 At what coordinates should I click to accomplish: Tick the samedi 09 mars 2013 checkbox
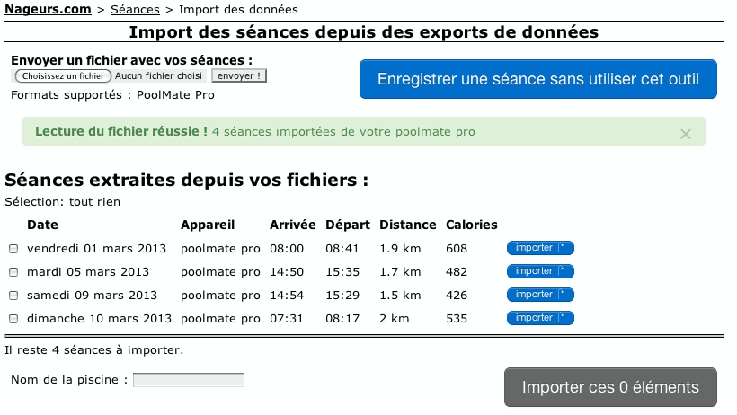pos(13,296)
